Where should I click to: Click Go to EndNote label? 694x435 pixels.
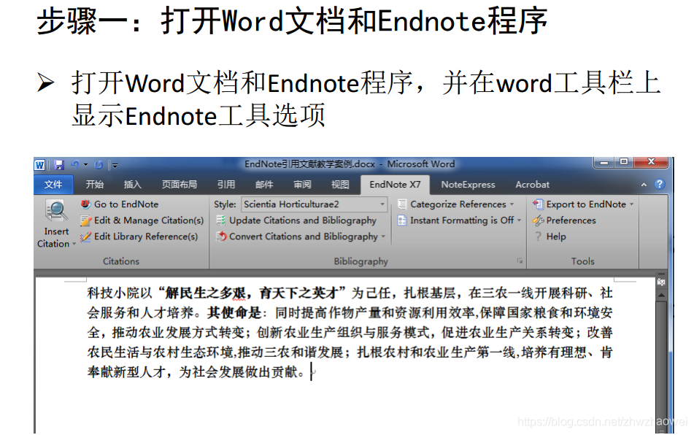(x=126, y=204)
